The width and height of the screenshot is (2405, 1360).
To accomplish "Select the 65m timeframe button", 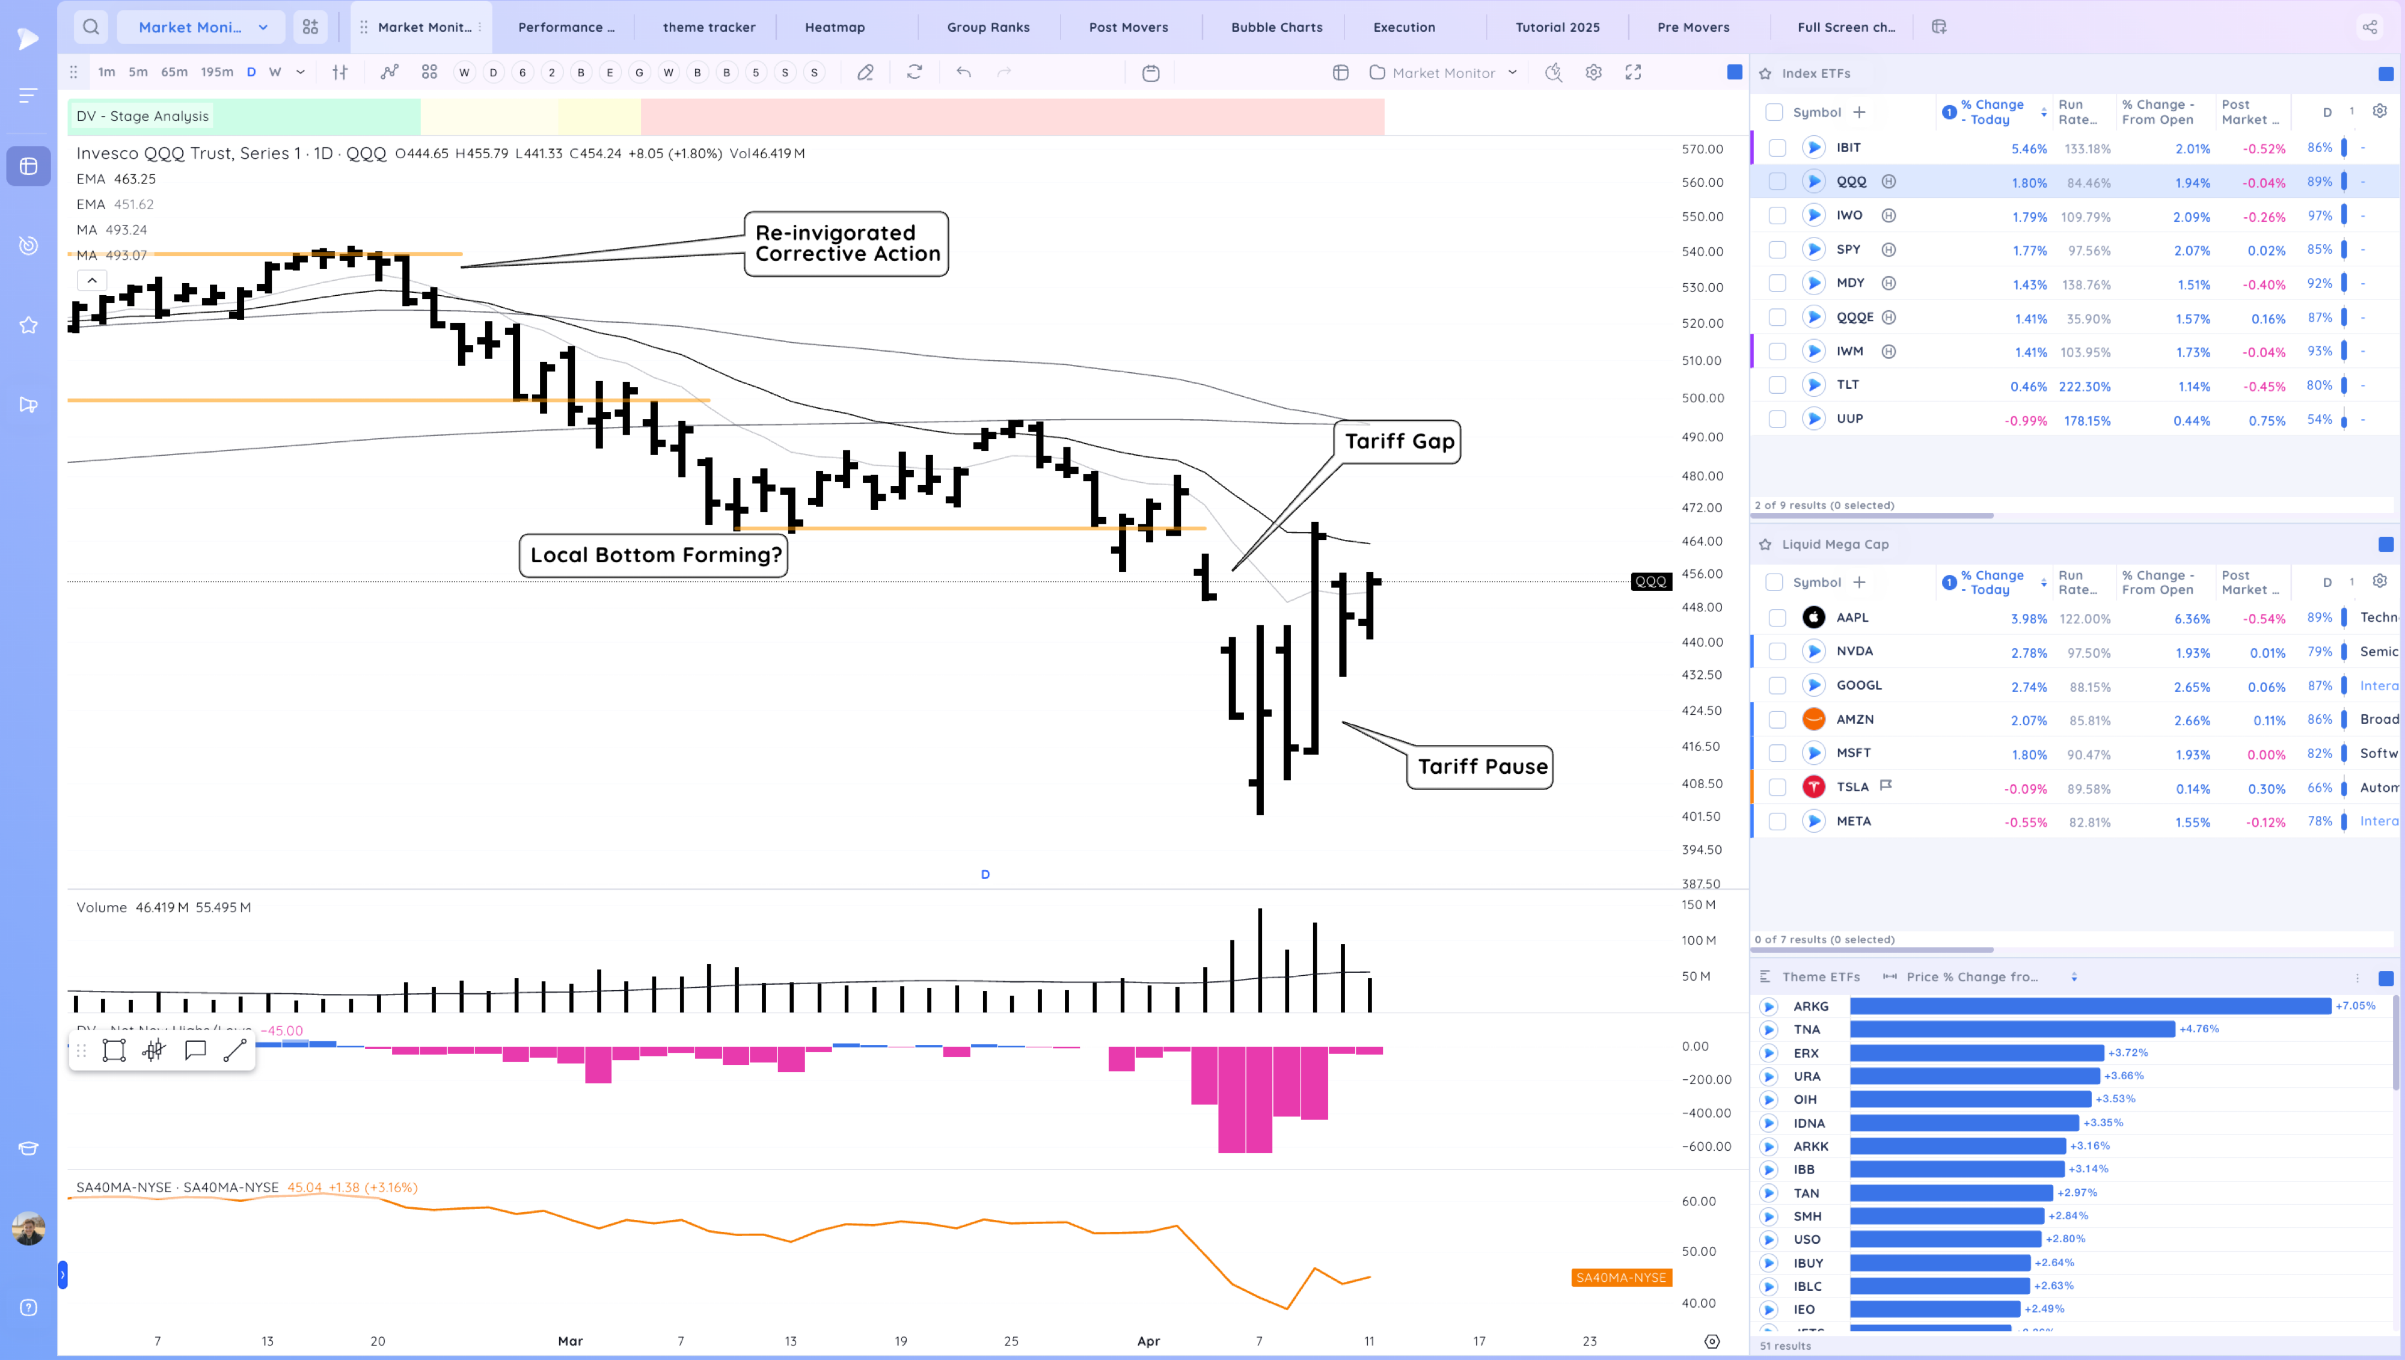I will 174,72.
